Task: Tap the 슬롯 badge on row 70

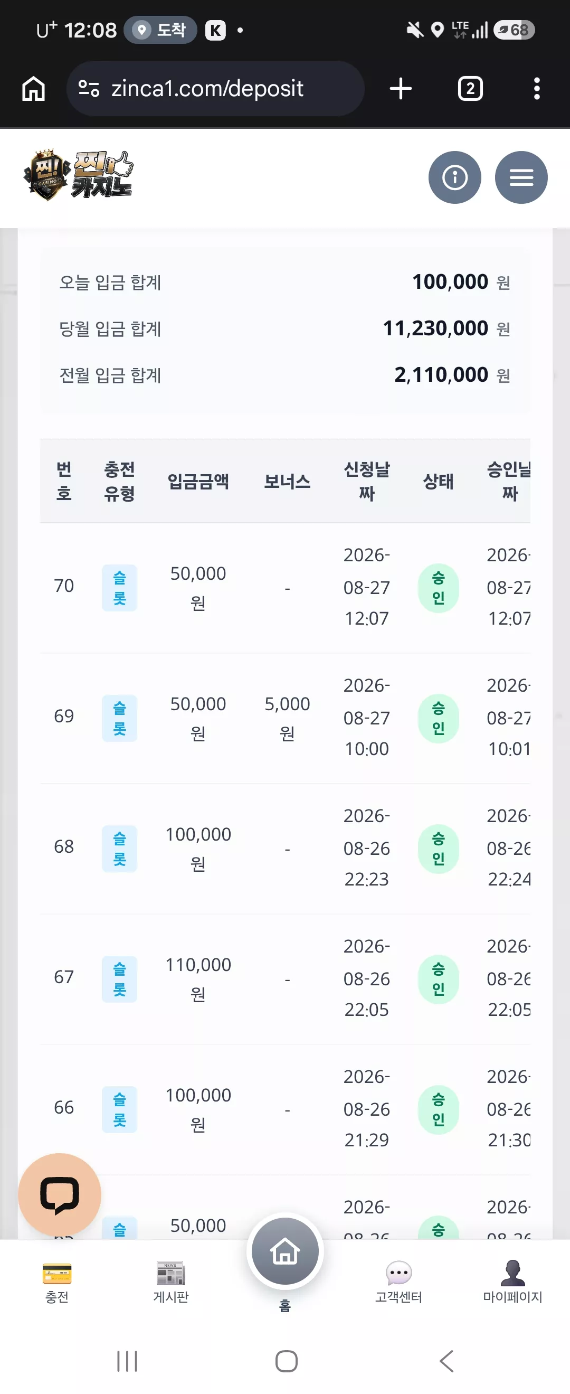Action: [x=119, y=588]
